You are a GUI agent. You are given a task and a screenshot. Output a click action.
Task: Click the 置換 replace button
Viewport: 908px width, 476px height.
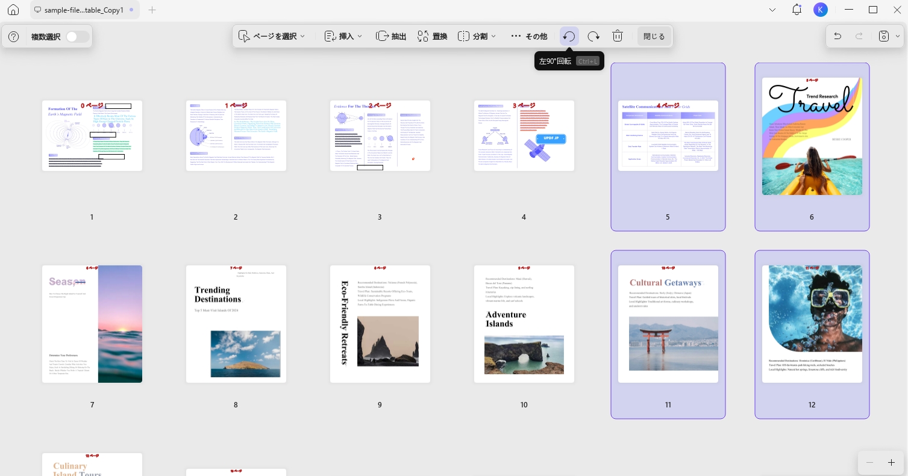pos(432,36)
